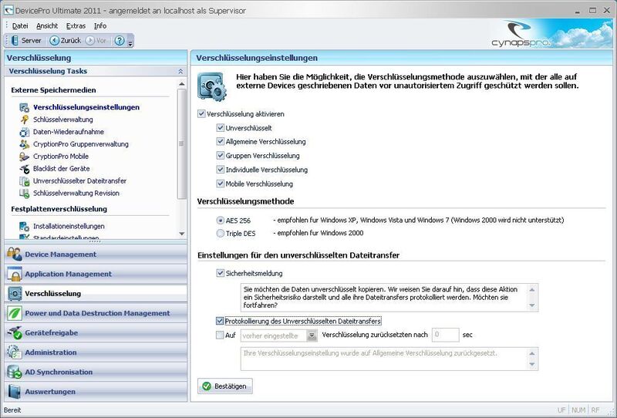The image size is (617, 418).
Task: Click the green checkmark icon on Bestätigen
Action: [x=206, y=386]
